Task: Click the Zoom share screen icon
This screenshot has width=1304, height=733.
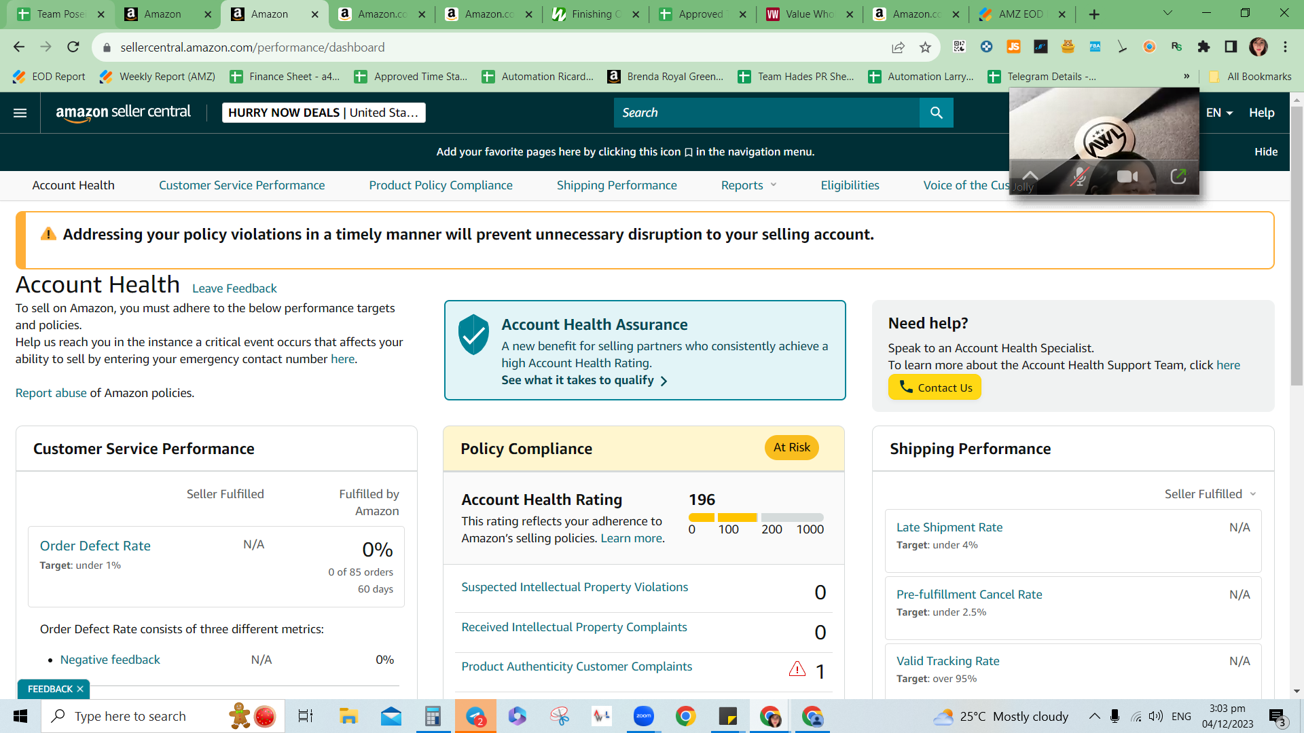Action: click(1178, 176)
